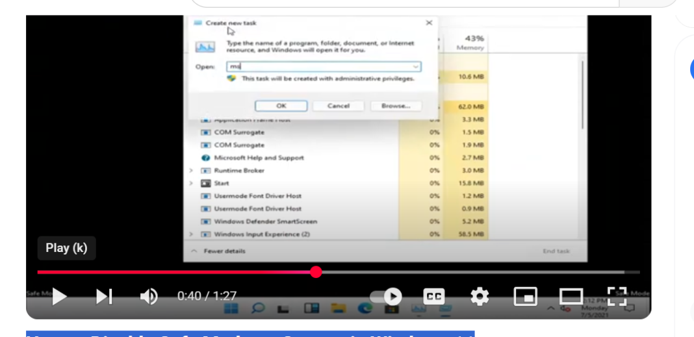
Task: Turn on closed captions (CC)
Action: click(x=434, y=296)
